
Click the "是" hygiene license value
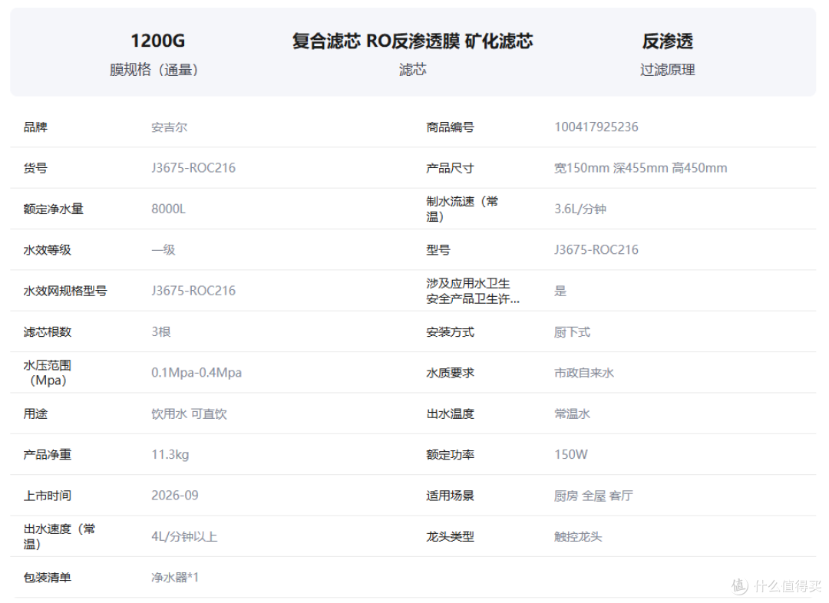tap(560, 292)
